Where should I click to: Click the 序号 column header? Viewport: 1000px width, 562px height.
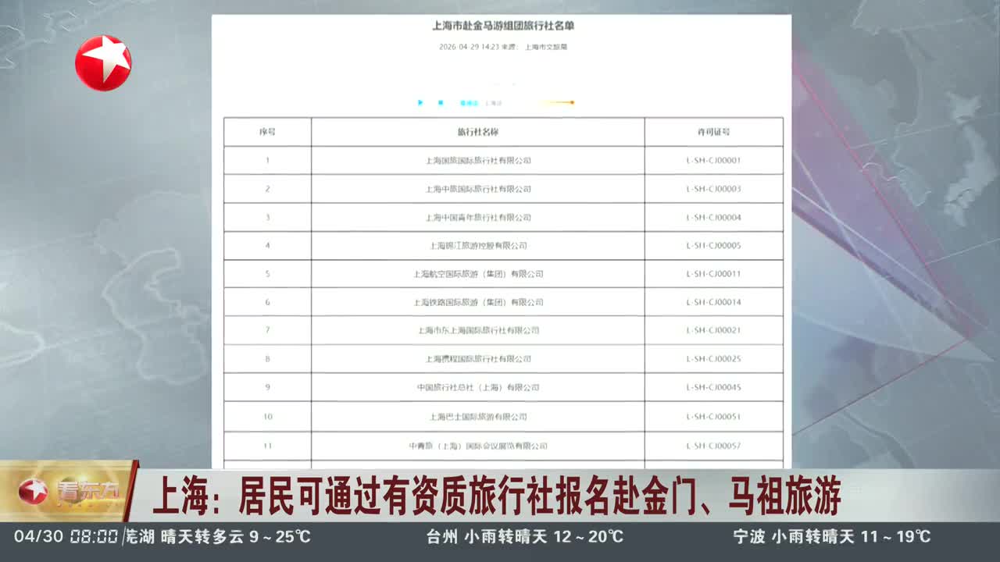pos(267,132)
